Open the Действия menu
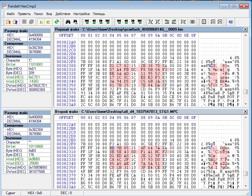 click(63, 14)
